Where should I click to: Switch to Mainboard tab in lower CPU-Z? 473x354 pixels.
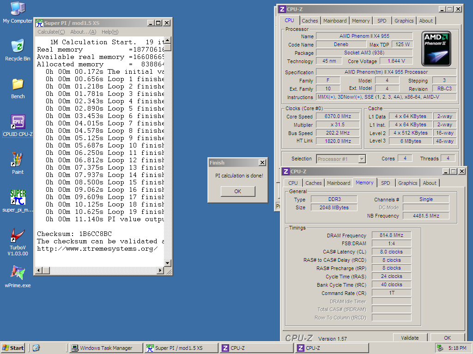click(339, 183)
